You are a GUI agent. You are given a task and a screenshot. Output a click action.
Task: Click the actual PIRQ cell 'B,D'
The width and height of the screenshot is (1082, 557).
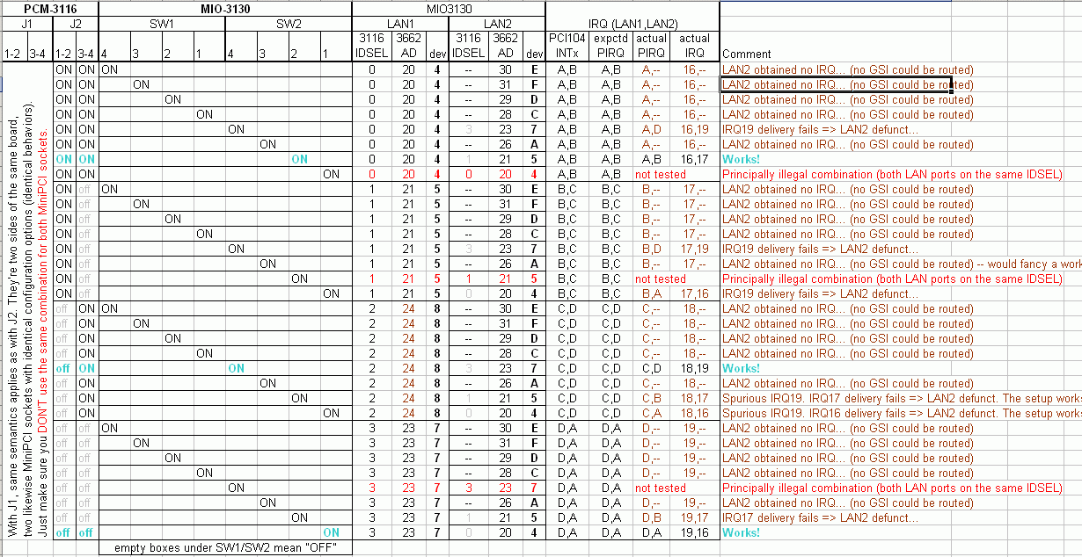click(652, 249)
